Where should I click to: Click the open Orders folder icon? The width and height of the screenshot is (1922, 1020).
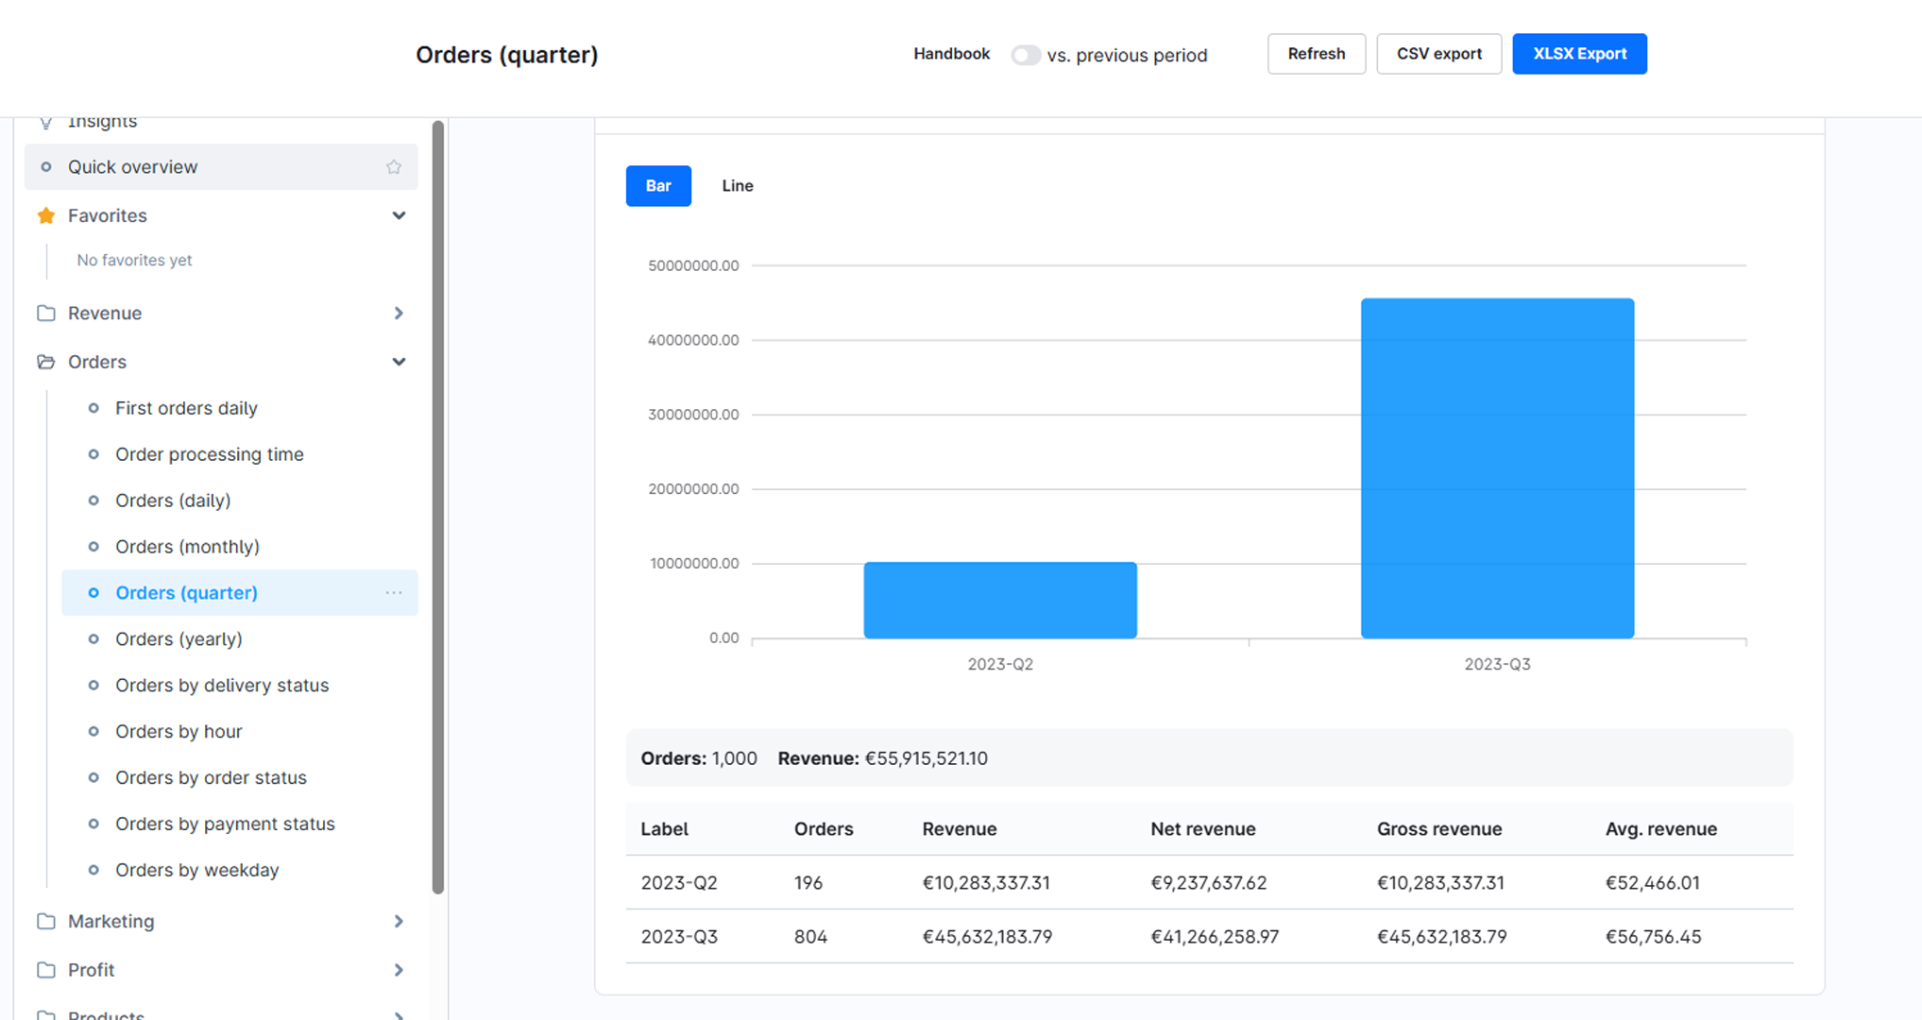(45, 362)
